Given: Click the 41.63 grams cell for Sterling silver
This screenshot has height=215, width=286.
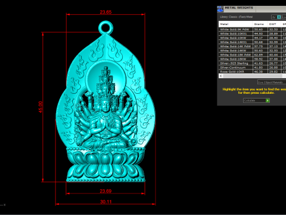Looking at the screenshot, I should coord(260,63).
